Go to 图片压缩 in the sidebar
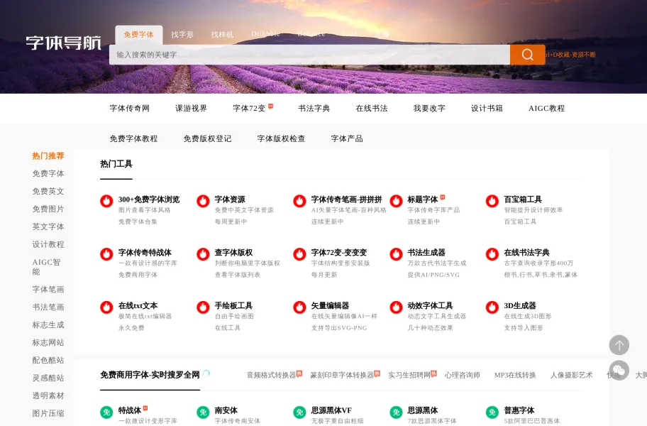This screenshot has width=647, height=426. (x=48, y=414)
